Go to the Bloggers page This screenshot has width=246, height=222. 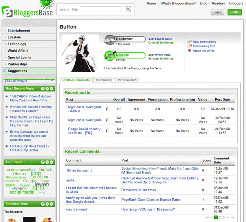pyautogui.click(x=236, y=3)
